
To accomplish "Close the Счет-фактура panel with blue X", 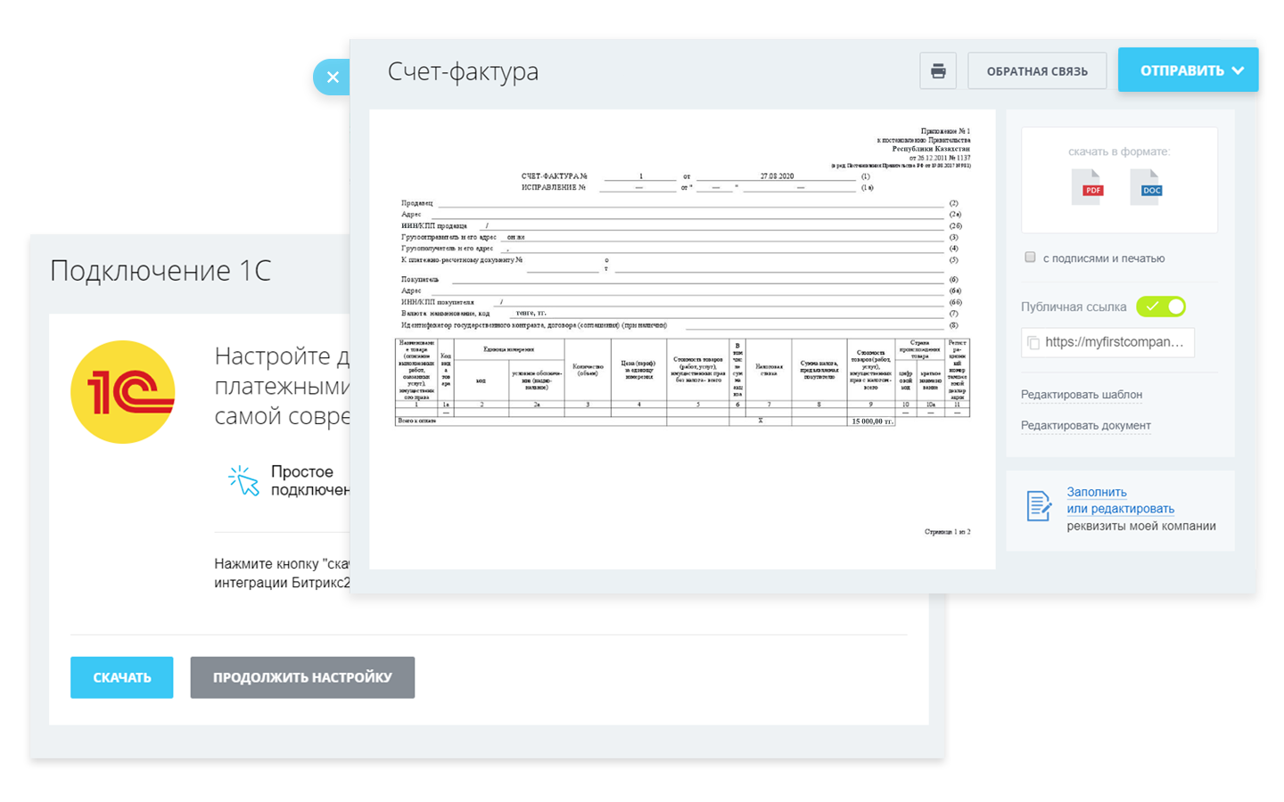I will tap(333, 78).
